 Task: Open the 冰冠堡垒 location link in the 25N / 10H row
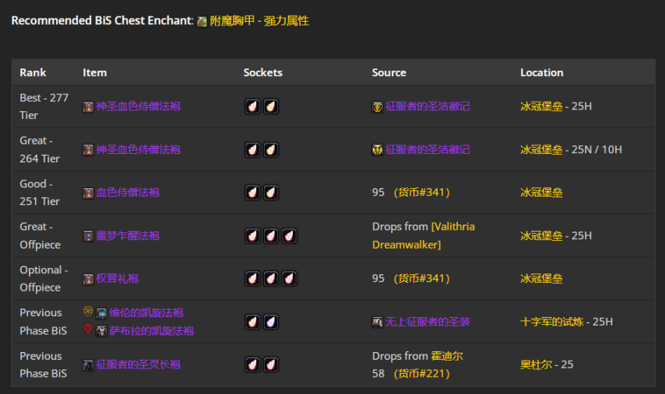pos(542,149)
